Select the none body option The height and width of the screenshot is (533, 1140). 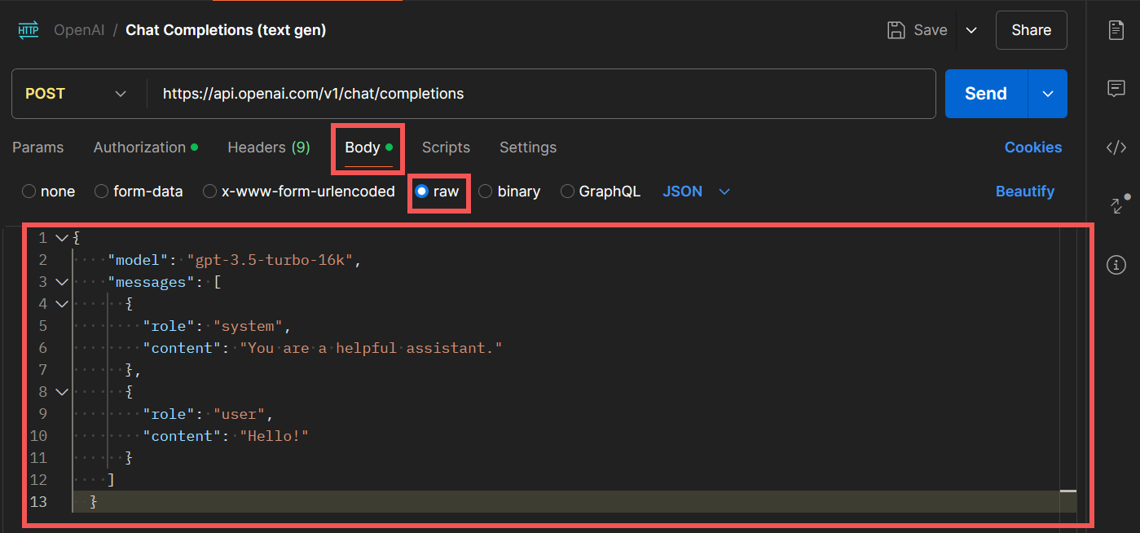(x=48, y=192)
